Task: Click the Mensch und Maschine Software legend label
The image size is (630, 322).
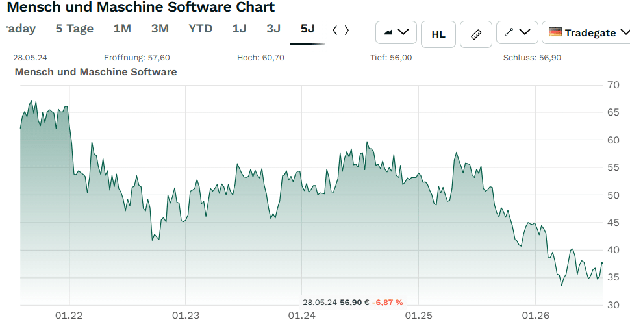Action: [95, 72]
